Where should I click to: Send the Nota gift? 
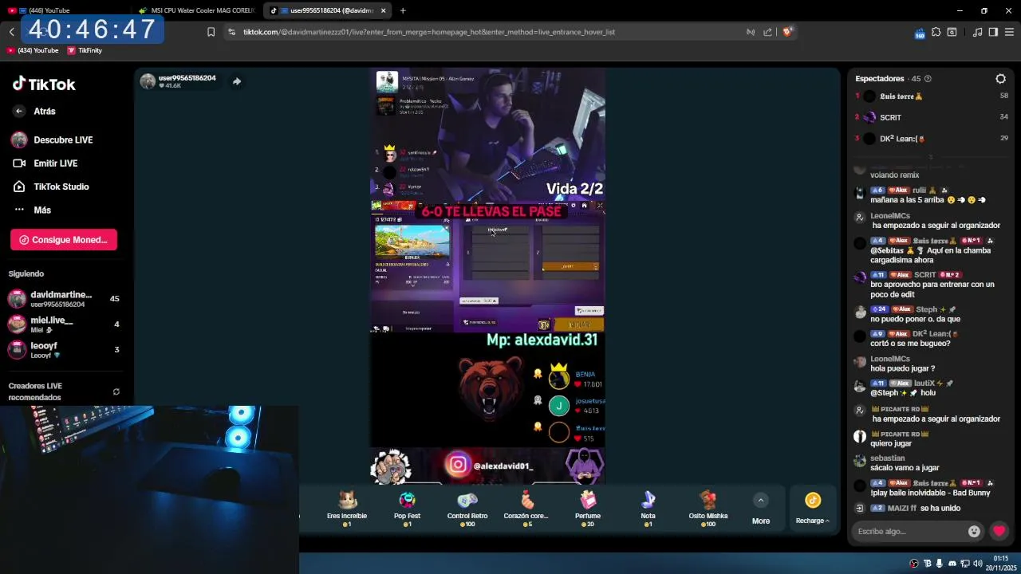[x=648, y=508]
